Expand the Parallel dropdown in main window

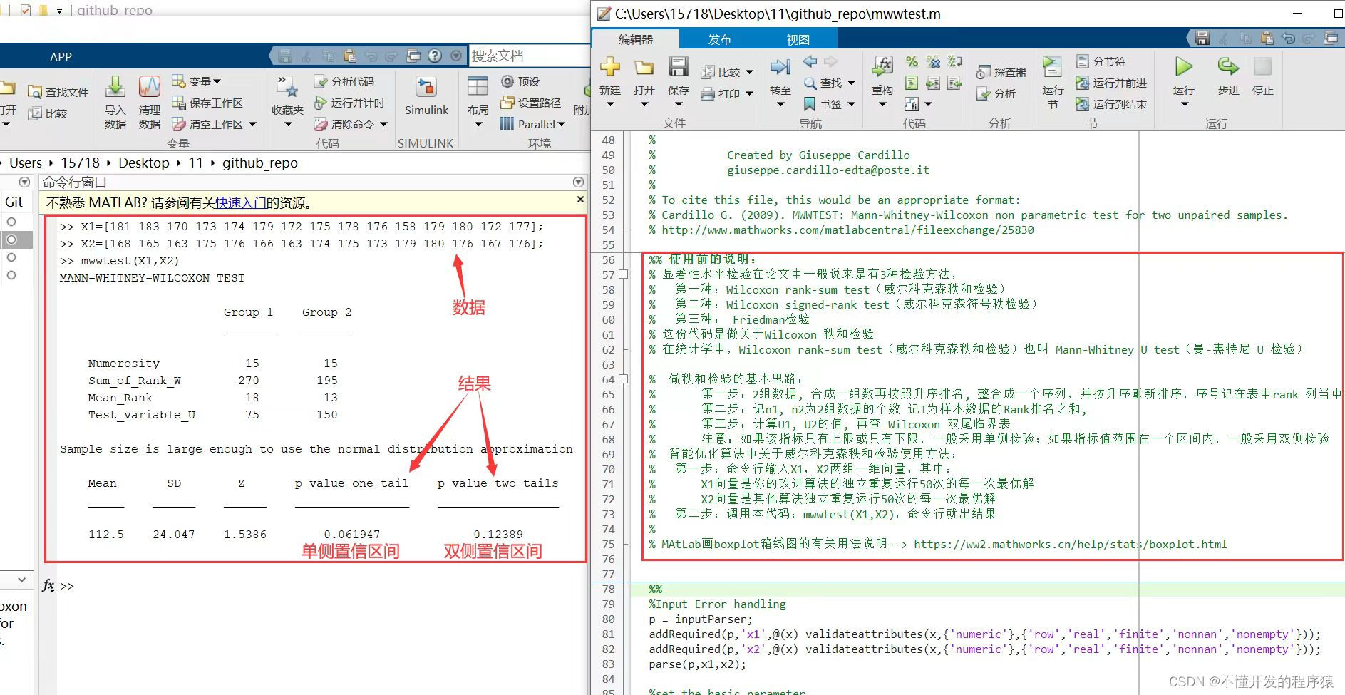(561, 124)
